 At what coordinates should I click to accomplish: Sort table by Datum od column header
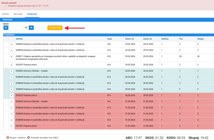[130, 39]
